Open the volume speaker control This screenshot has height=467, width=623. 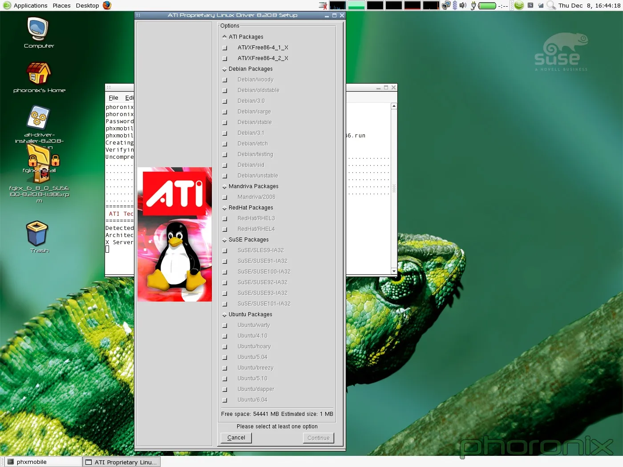pyautogui.click(x=463, y=5)
